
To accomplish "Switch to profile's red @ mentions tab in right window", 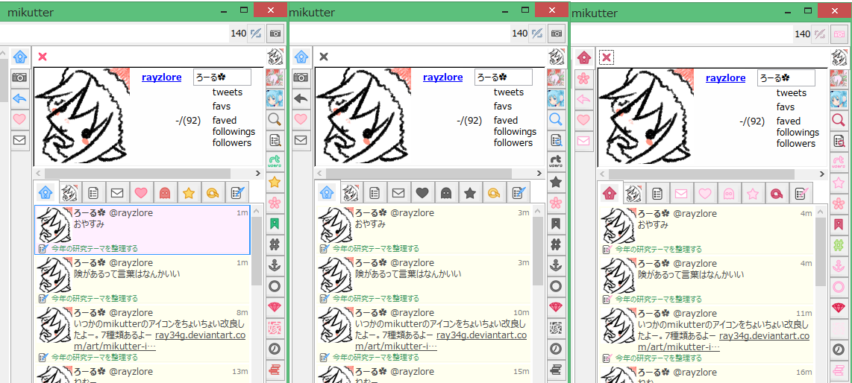I will 776,193.
